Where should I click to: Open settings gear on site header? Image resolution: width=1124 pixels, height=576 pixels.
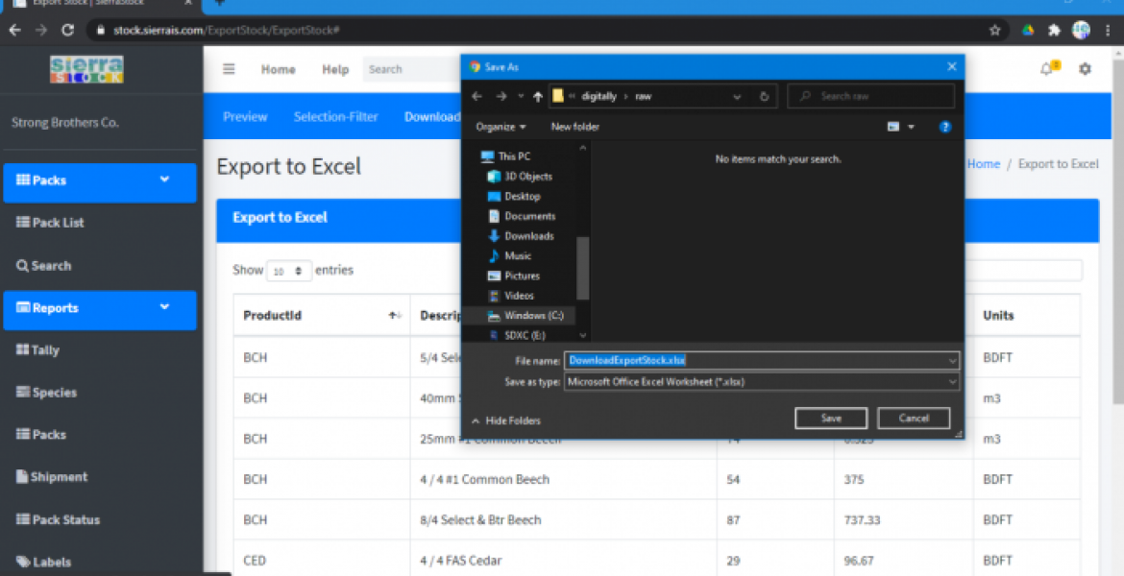[1086, 69]
